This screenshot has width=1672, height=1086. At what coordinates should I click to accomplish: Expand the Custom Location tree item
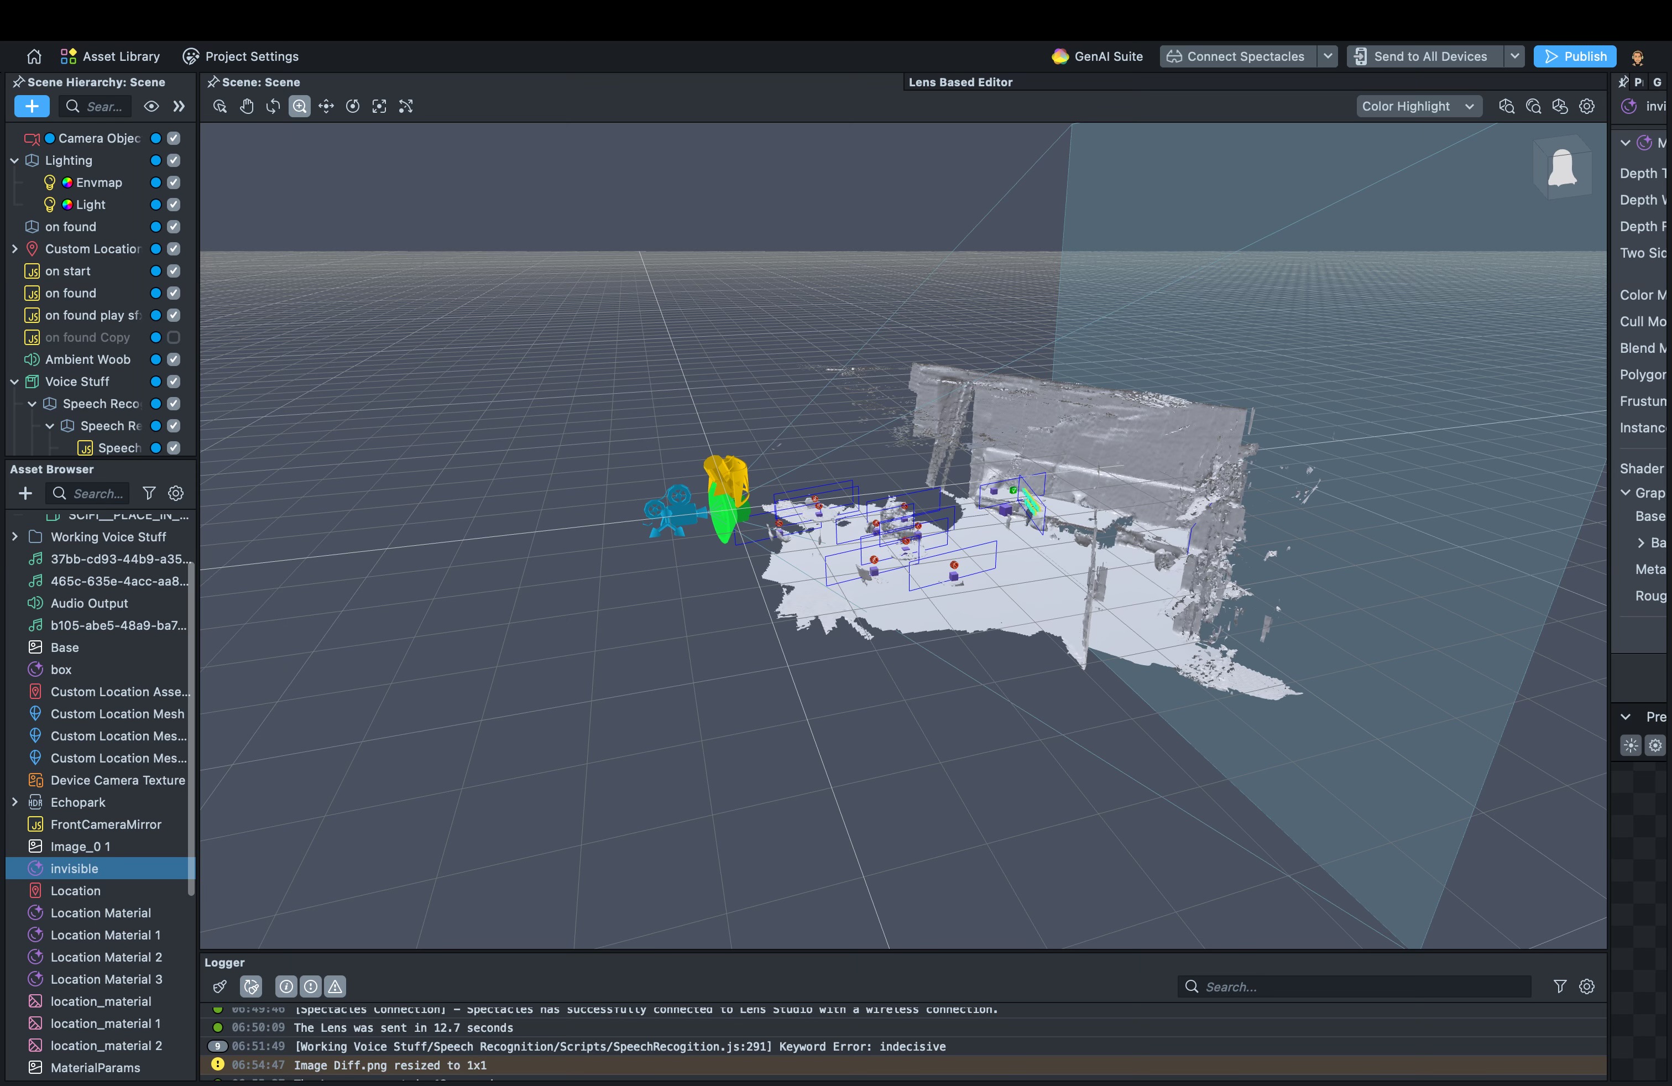(15, 249)
